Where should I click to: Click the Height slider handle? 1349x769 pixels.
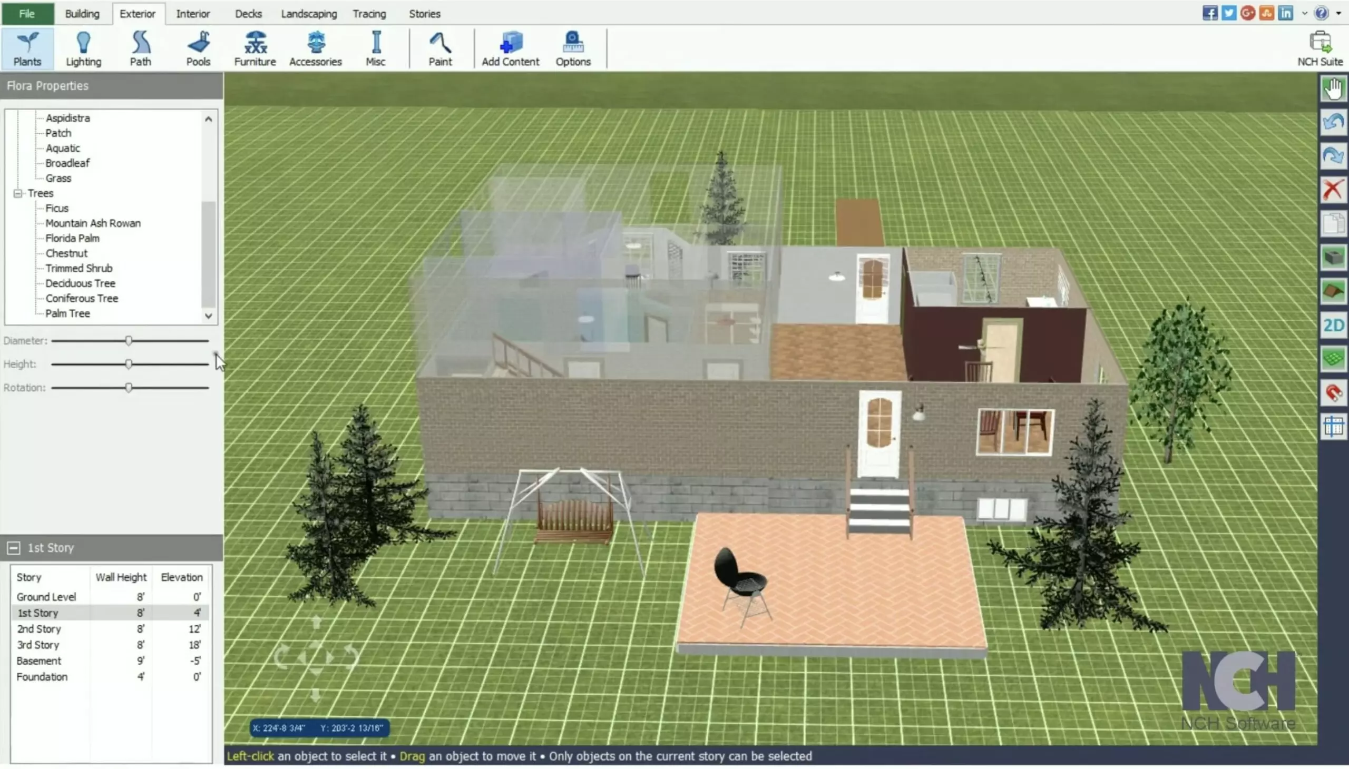129,364
